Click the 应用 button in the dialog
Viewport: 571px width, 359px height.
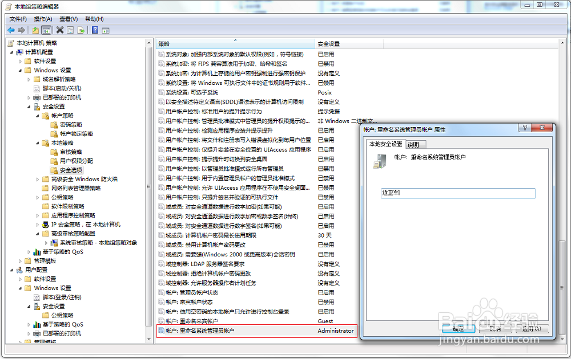(x=532, y=328)
